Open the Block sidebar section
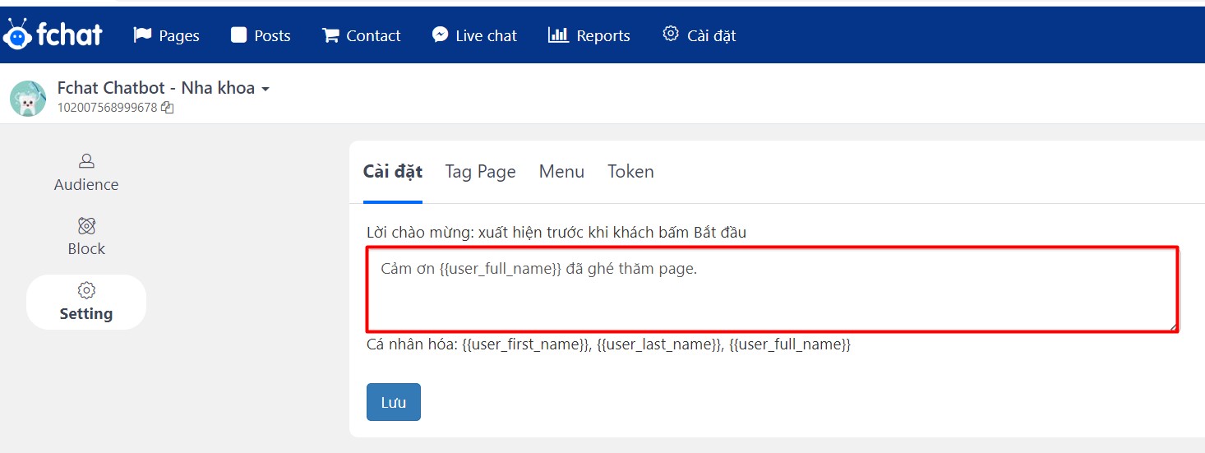Image resolution: width=1205 pixels, height=453 pixels. [x=86, y=237]
